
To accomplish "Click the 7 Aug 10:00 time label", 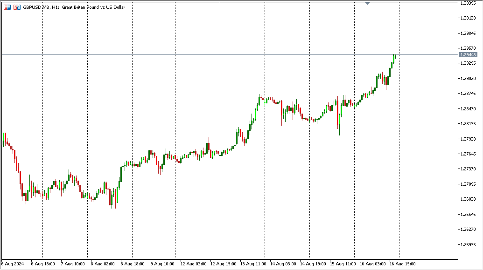I will point(73,264).
